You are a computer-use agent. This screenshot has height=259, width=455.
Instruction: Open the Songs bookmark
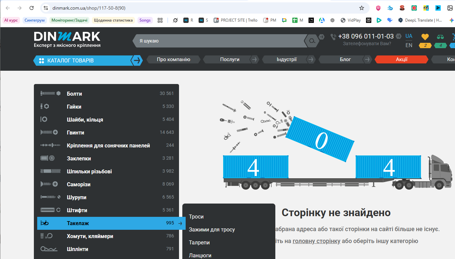(x=145, y=20)
